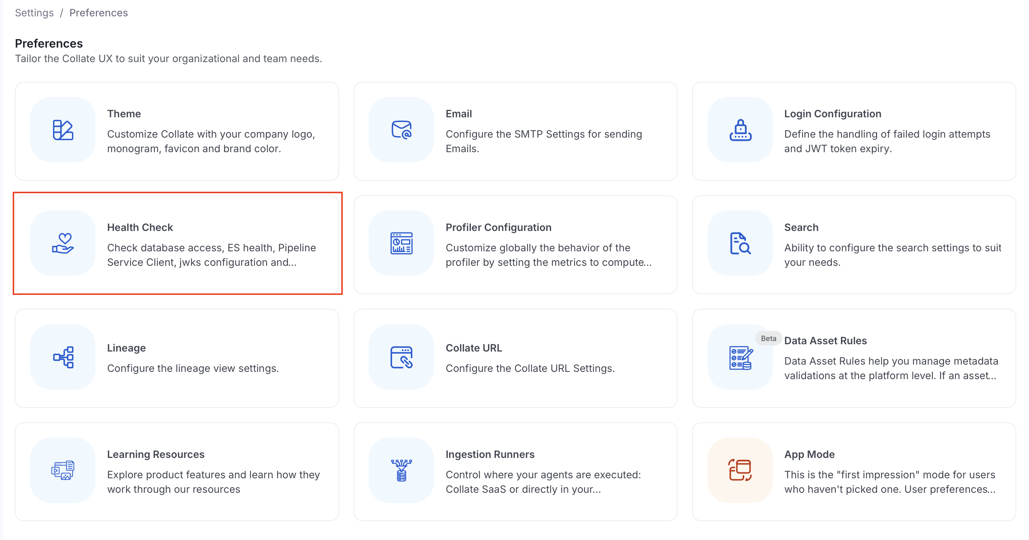
Task: Open the Email settings title
Action: pyautogui.click(x=459, y=114)
